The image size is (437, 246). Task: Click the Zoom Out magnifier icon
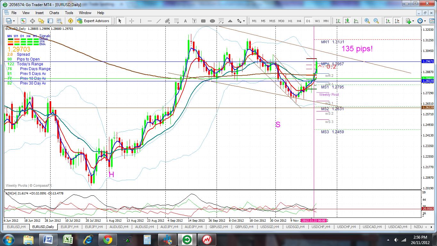[376, 21]
